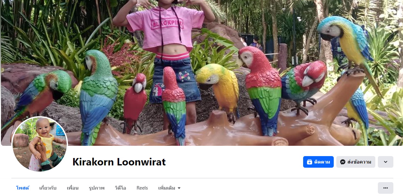Click the pink BLACKPINK shirt in cover photo
This screenshot has width=403, height=196.
(x=164, y=29)
